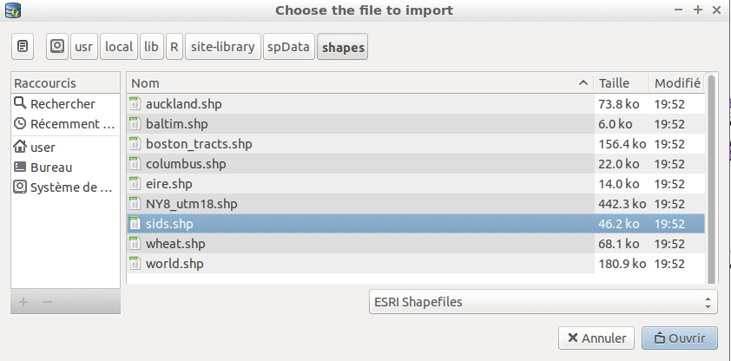The image size is (731, 361).
Task: Click the Ouvrir button
Action: 679,338
